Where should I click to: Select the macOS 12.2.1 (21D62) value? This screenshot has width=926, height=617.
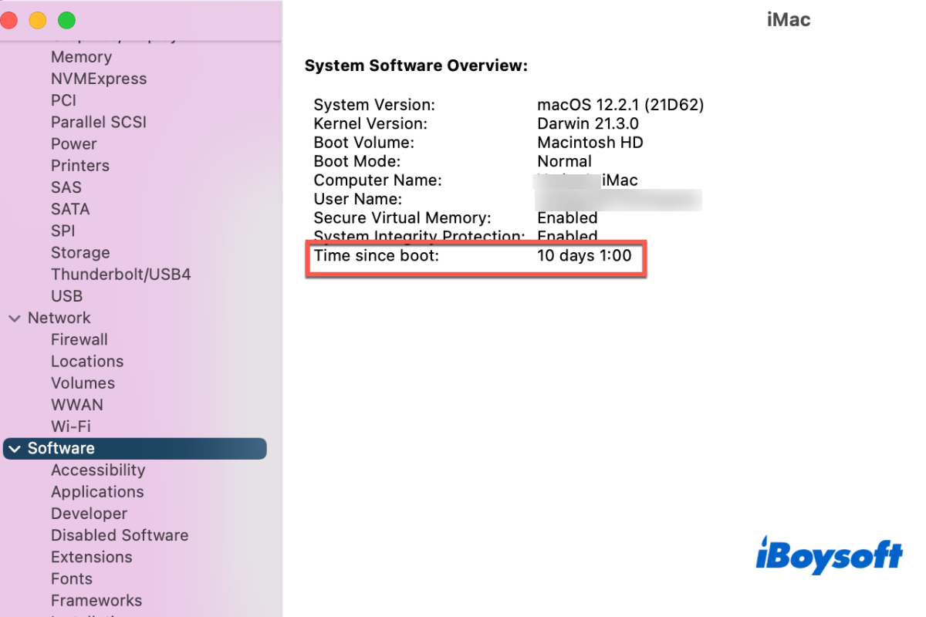(620, 105)
